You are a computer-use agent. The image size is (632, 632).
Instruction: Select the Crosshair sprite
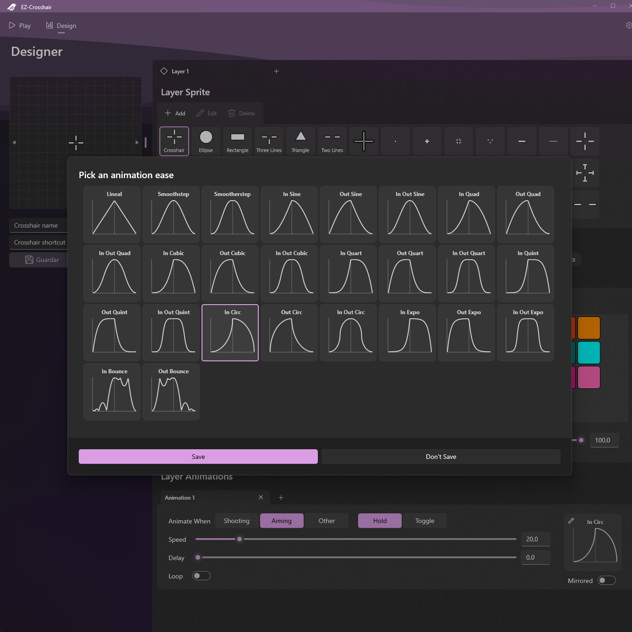(174, 141)
